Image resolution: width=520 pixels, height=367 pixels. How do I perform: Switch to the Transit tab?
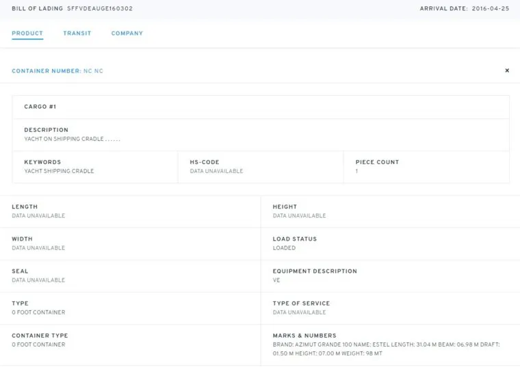(77, 33)
